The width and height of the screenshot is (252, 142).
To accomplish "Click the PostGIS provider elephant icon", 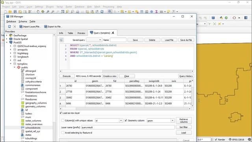I will [11, 43].
